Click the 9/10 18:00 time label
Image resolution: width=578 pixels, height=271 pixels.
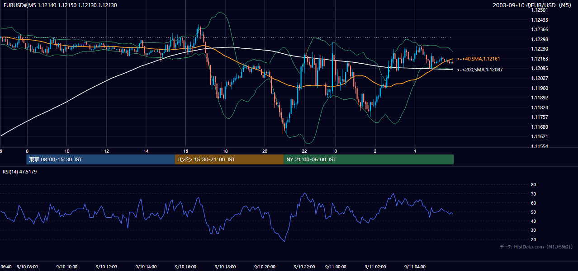(x=225, y=267)
